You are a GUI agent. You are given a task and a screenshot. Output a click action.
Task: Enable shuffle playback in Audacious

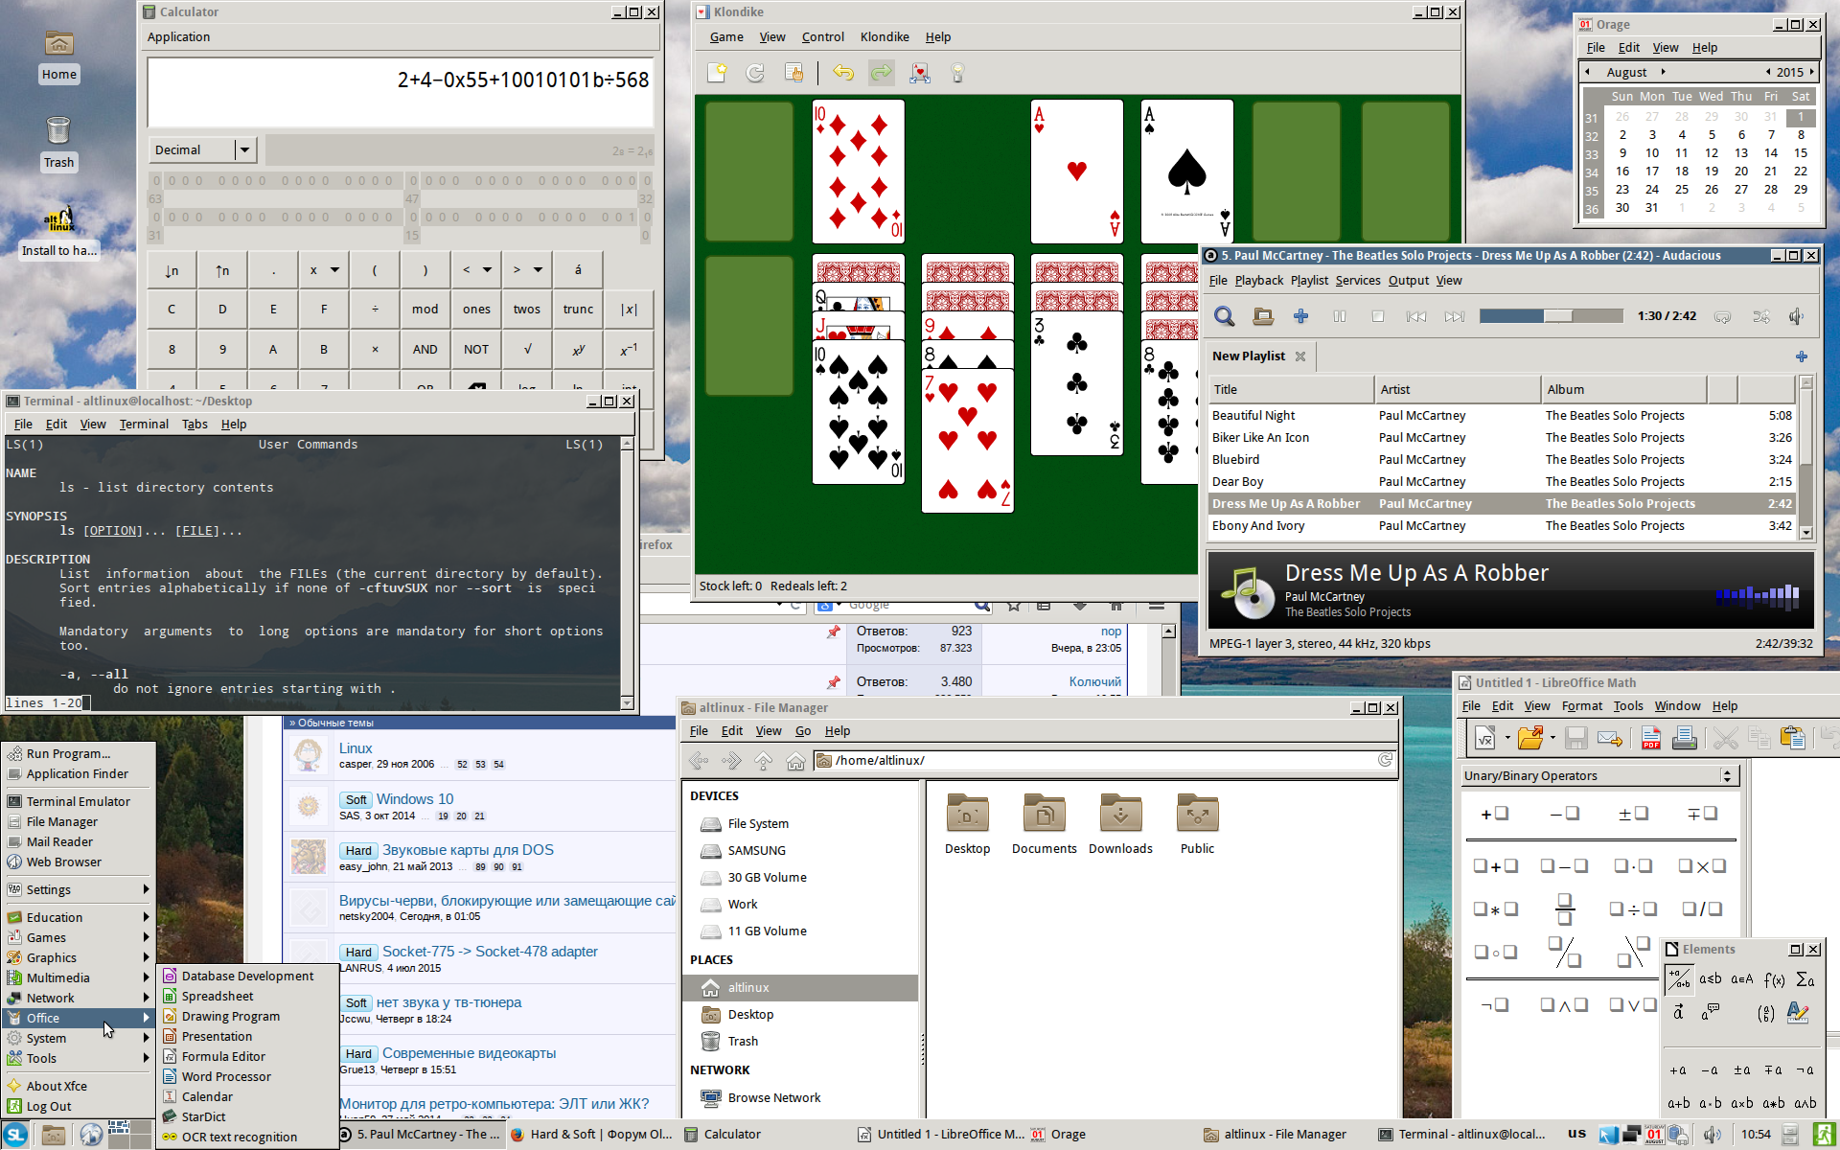click(1760, 316)
